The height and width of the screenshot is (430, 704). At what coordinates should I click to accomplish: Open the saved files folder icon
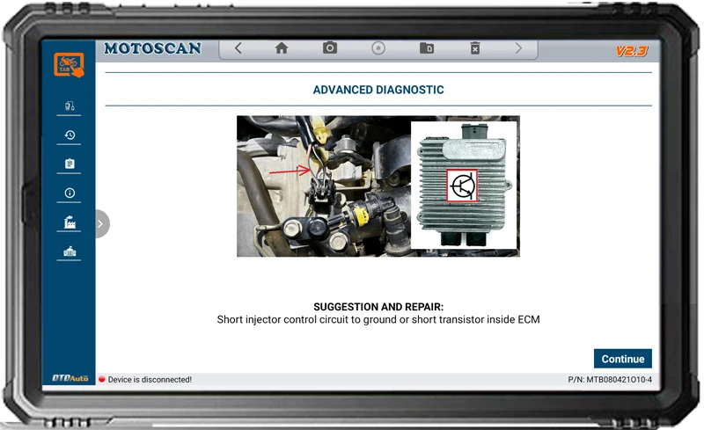(x=427, y=48)
